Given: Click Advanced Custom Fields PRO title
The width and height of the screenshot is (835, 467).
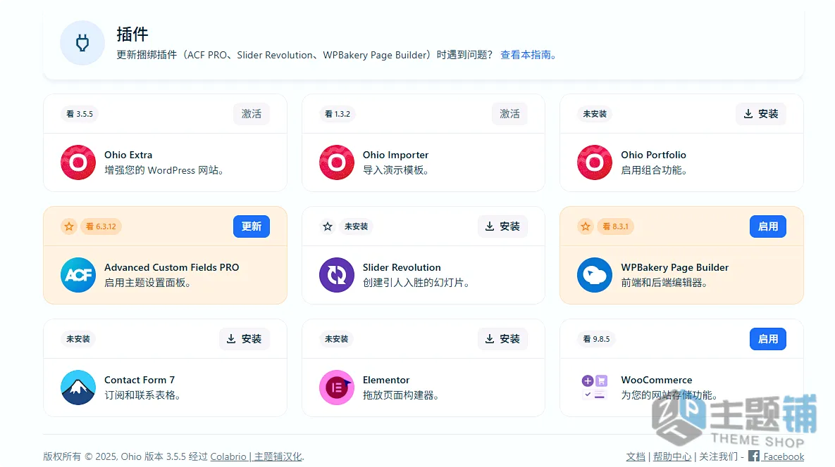Looking at the screenshot, I should [x=171, y=267].
